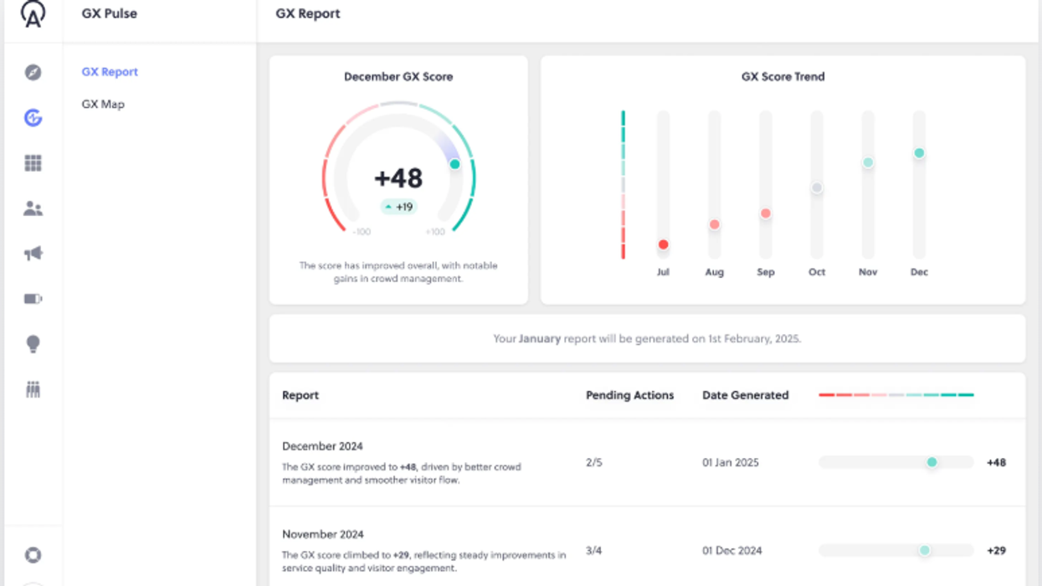The image size is (1042, 586).
Task: Select the crowd audience icon in sidebar
Action: 32,388
